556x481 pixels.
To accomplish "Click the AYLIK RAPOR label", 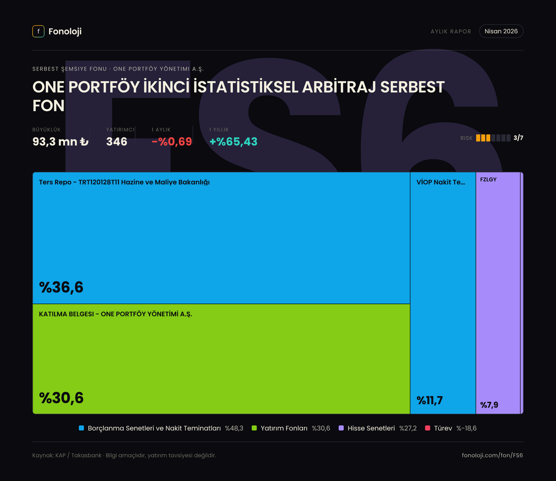I will pos(451,31).
